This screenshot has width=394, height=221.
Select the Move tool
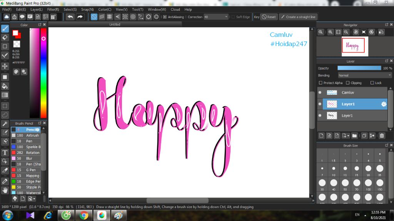coord(5,66)
